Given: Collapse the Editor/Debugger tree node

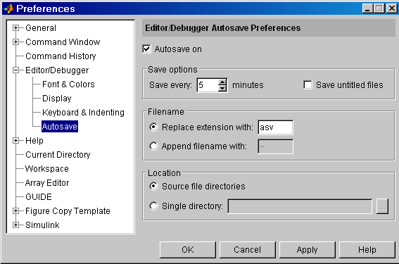Looking at the screenshot, I should 15,70.
